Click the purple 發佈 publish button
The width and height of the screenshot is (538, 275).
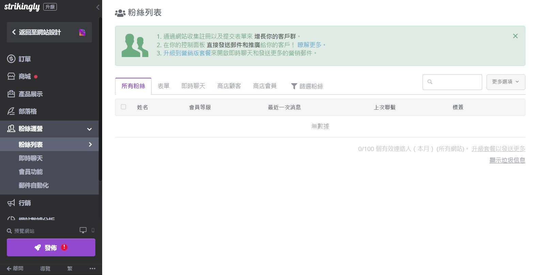tap(51, 247)
